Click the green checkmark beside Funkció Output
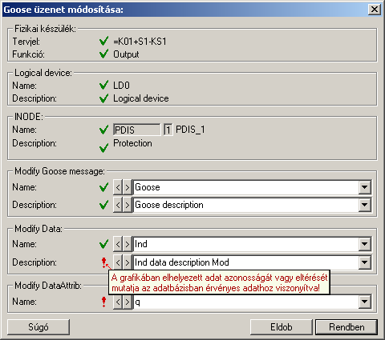 click(x=103, y=54)
